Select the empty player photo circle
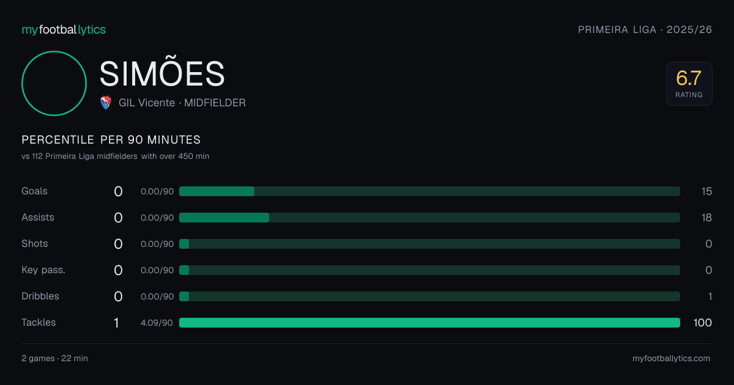The width and height of the screenshot is (734, 385). 54,83
